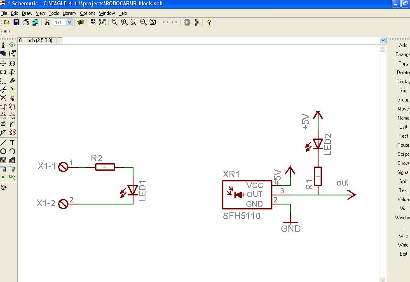Click the vertical scrollbar up arrow

[383, 48]
